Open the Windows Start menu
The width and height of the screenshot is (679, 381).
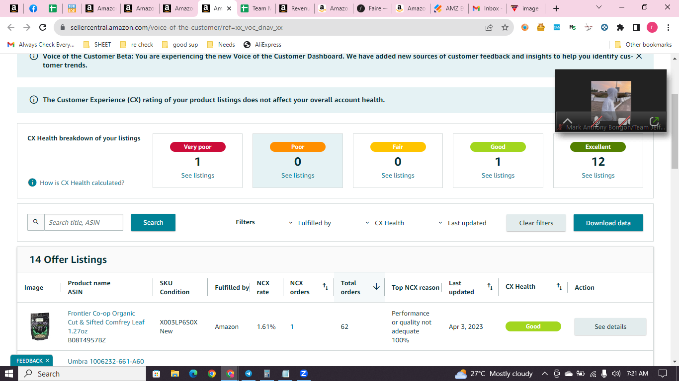coord(10,374)
